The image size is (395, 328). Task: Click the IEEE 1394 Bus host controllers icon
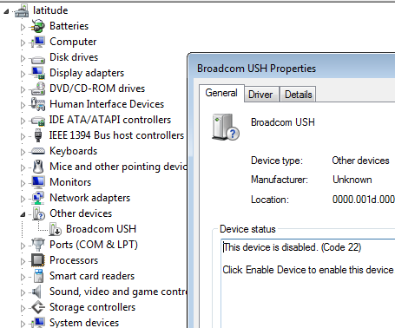pos(38,135)
